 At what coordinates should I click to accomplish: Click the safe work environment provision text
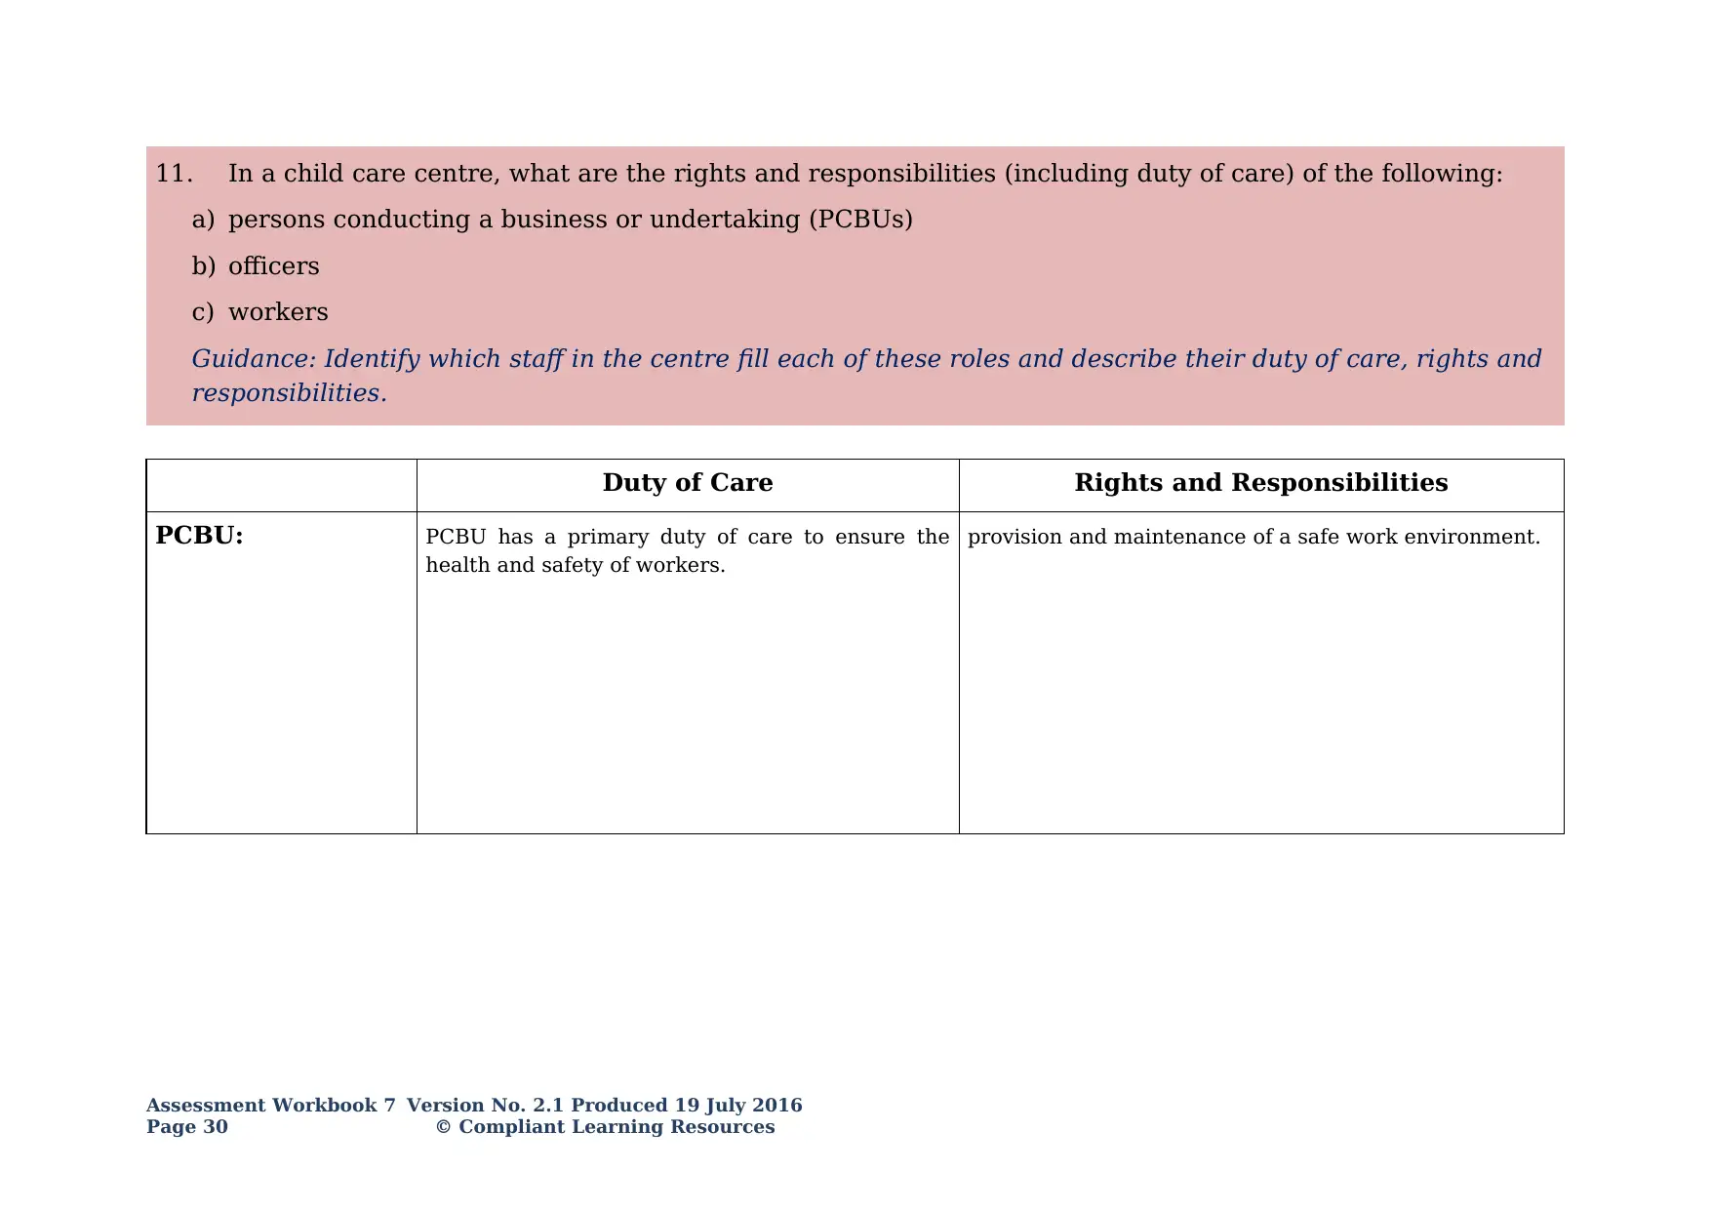click(x=1253, y=538)
